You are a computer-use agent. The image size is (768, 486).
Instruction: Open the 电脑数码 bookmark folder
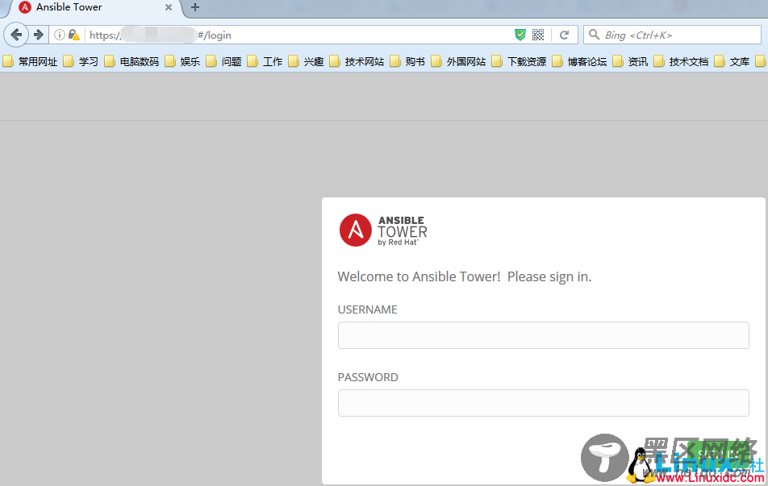click(132, 61)
